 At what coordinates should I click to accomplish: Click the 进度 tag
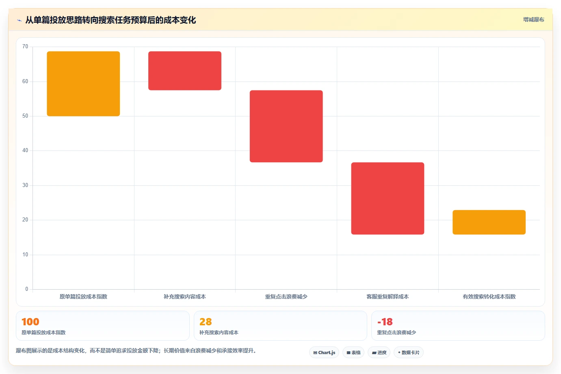pos(379,353)
